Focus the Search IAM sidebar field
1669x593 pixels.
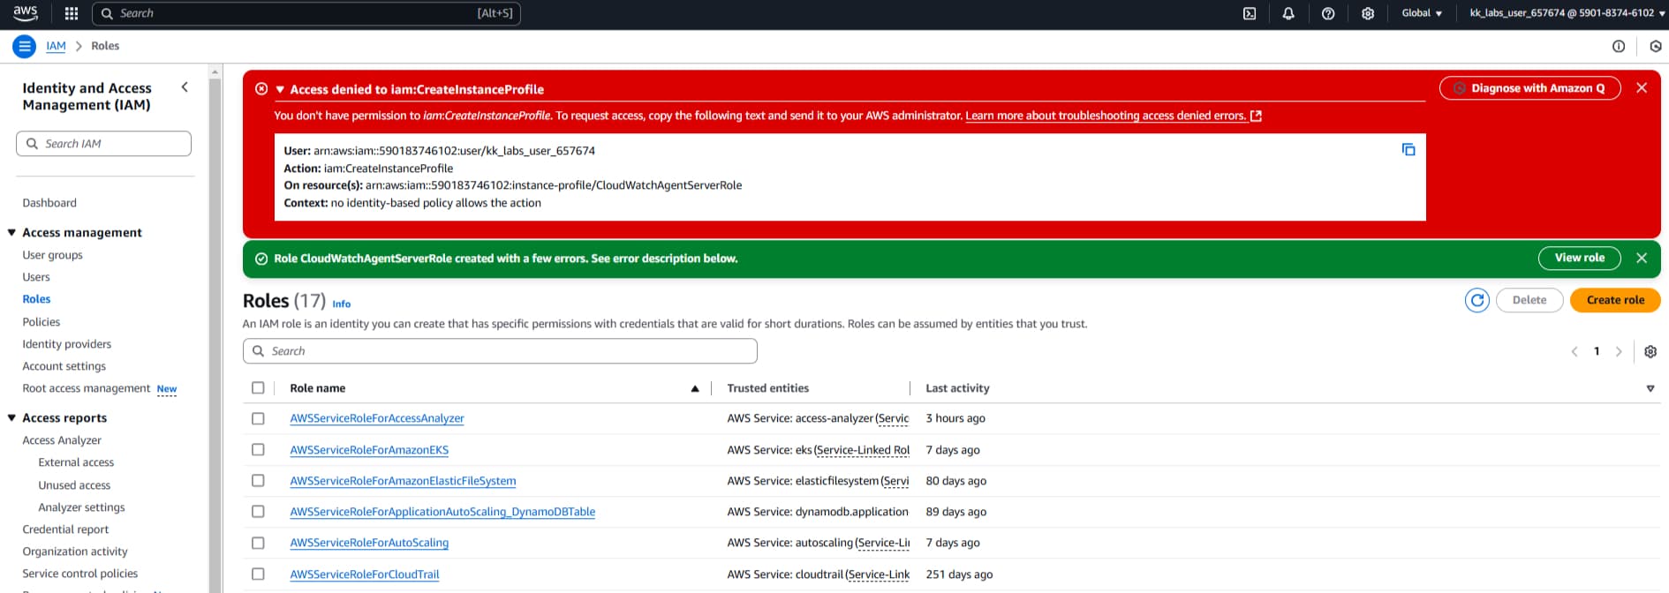click(103, 144)
